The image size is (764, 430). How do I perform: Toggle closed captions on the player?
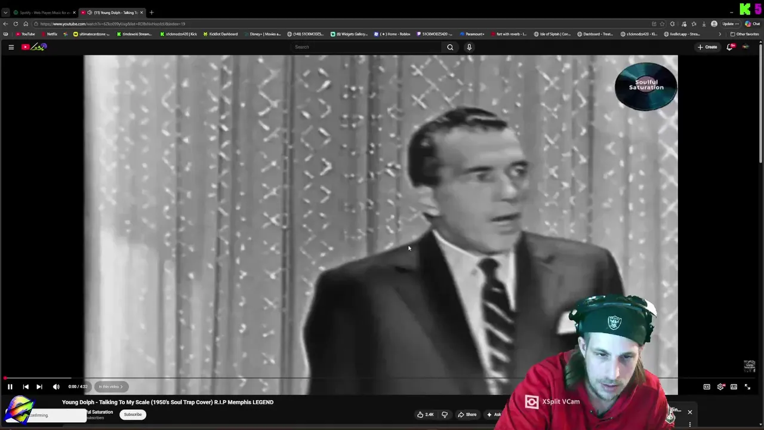[707, 386]
